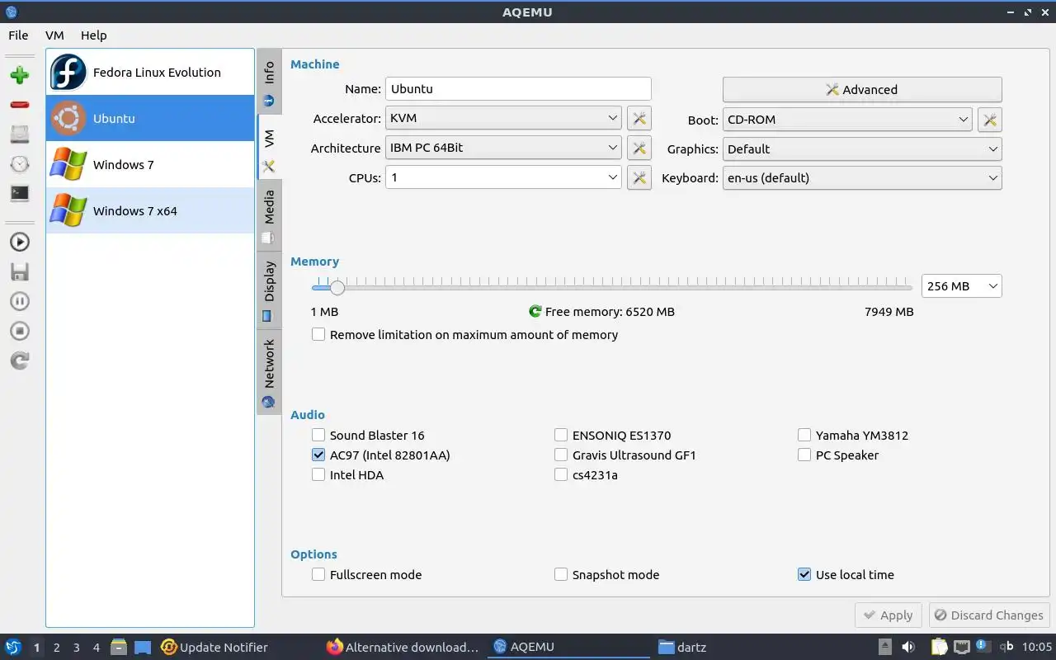The height and width of the screenshot is (660, 1056).
Task: Click the floppy save VM state icon
Action: point(20,271)
